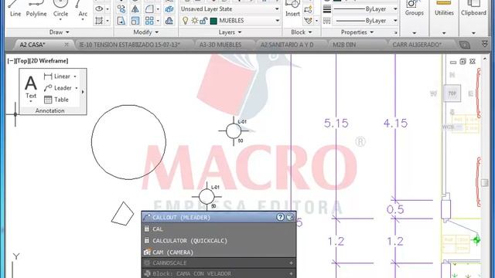
Task: Toggle the lock icon for MUEBLES layer
Action: pos(203,21)
